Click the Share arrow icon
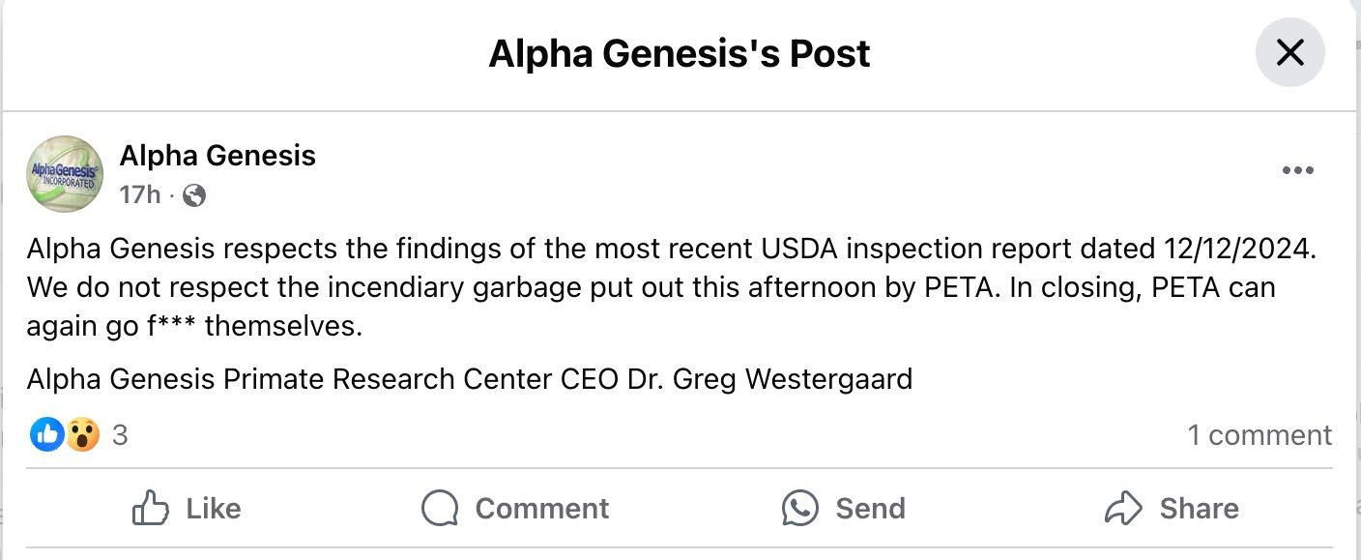This screenshot has height=560, width=1361. tap(1124, 508)
